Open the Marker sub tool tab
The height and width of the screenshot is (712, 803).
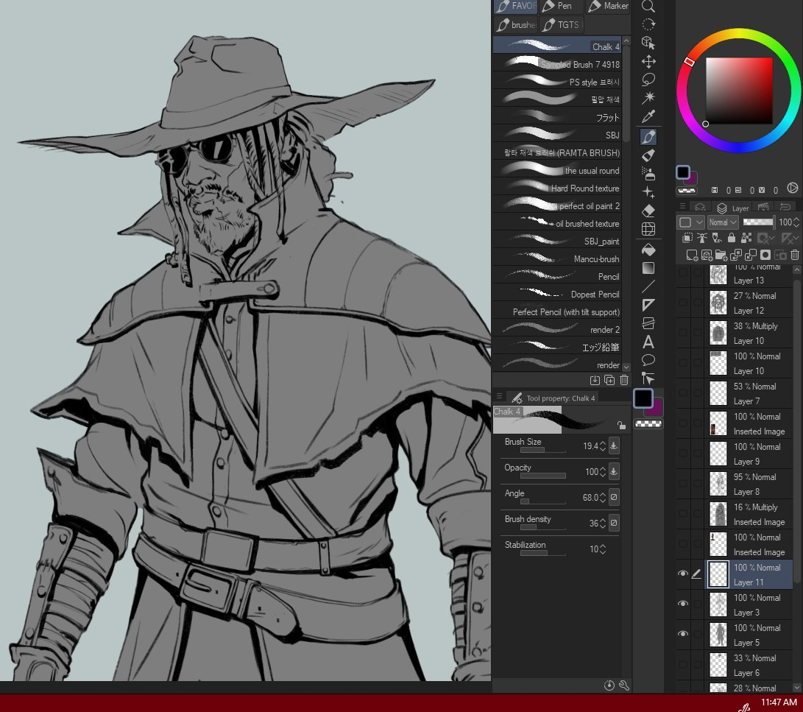click(609, 6)
